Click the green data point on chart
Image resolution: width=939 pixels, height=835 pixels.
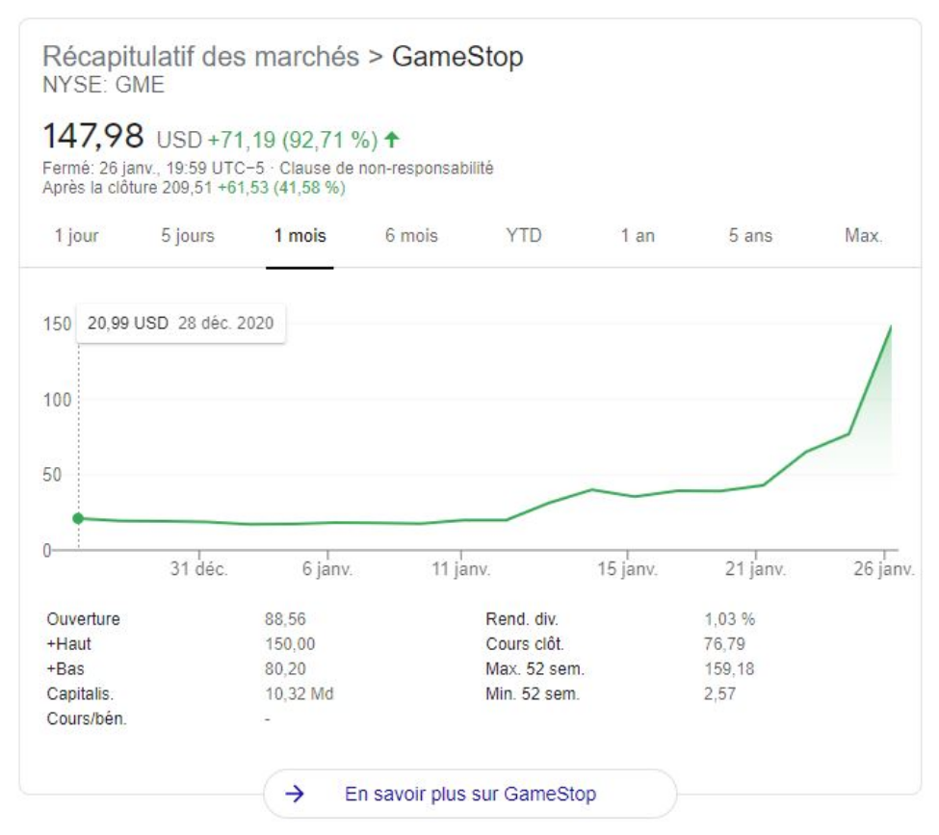[x=78, y=518]
